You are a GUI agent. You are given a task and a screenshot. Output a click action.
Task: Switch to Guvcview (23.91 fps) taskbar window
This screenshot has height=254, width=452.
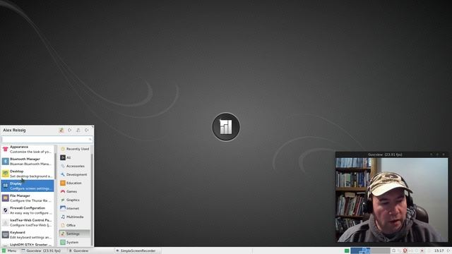(42, 251)
